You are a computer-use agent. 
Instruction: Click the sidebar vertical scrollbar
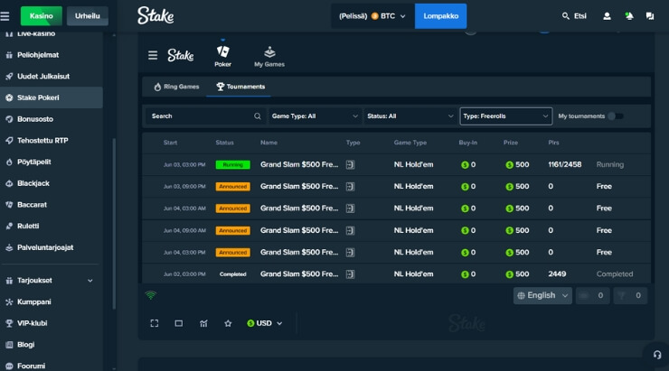click(x=114, y=224)
